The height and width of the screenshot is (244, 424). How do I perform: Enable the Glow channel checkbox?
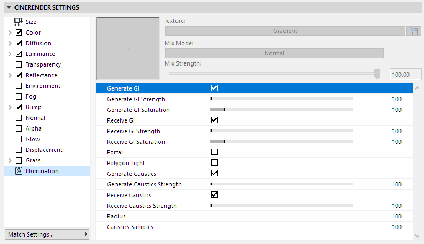[x=19, y=139]
